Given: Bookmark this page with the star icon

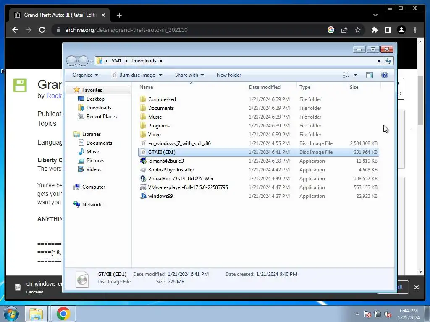Looking at the screenshot, I should click(x=358, y=30).
